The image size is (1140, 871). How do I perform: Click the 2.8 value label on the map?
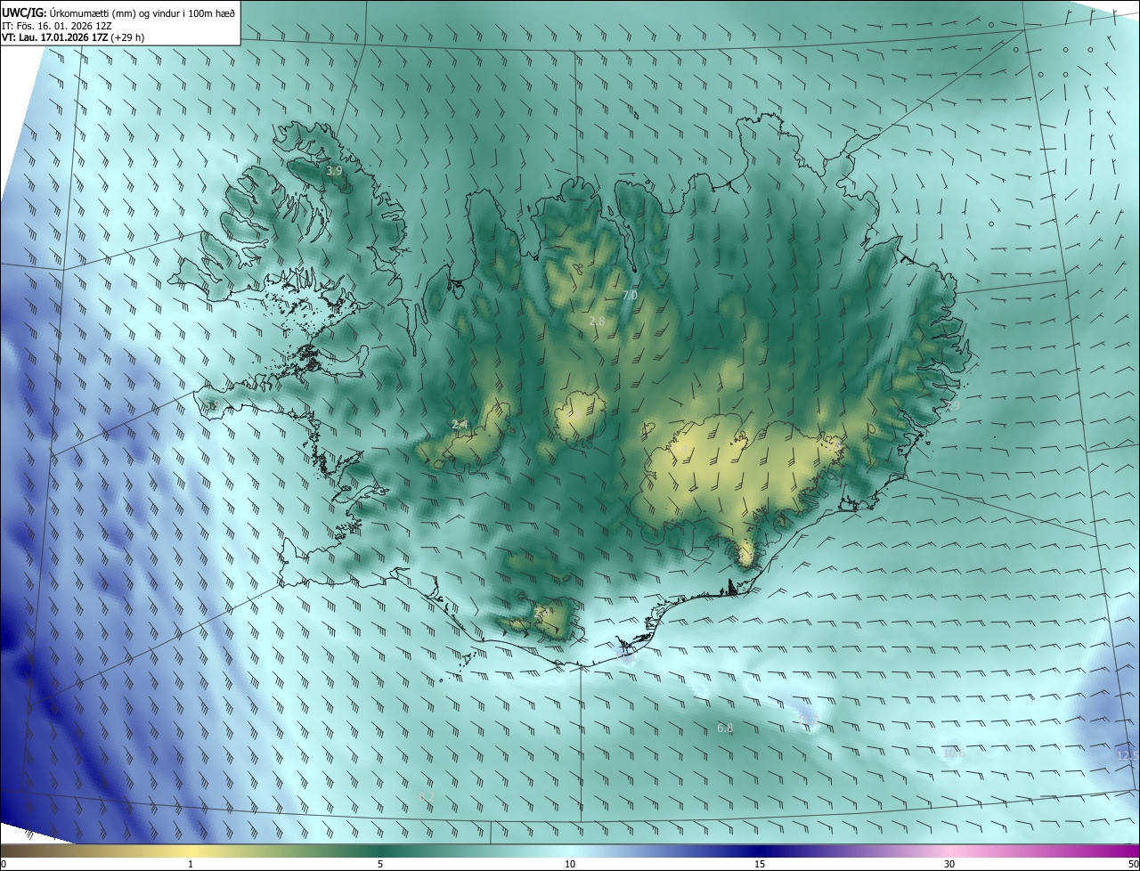pos(597,321)
